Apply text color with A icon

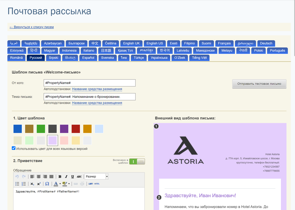(56, 184)
